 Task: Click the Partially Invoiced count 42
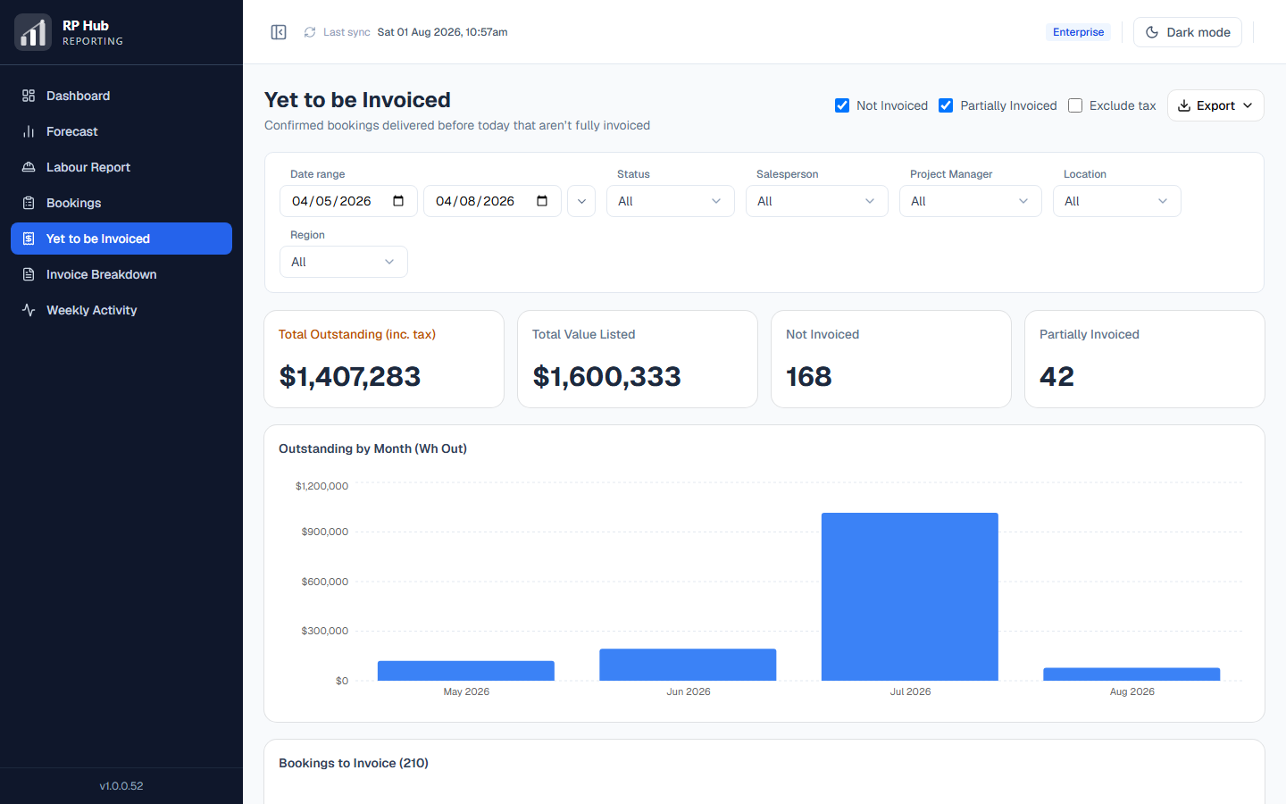1057,376
